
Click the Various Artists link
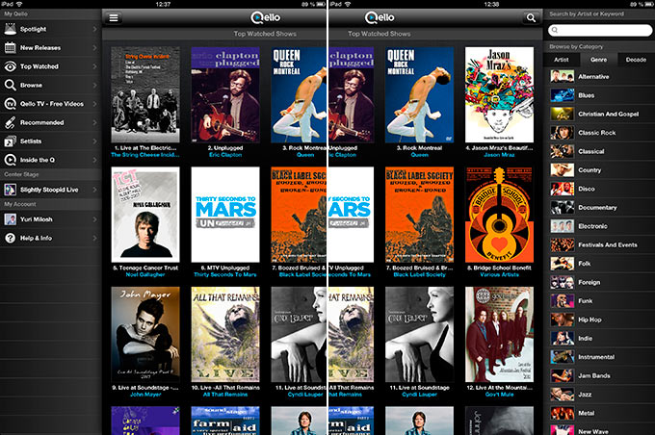(x=499, y=274)
